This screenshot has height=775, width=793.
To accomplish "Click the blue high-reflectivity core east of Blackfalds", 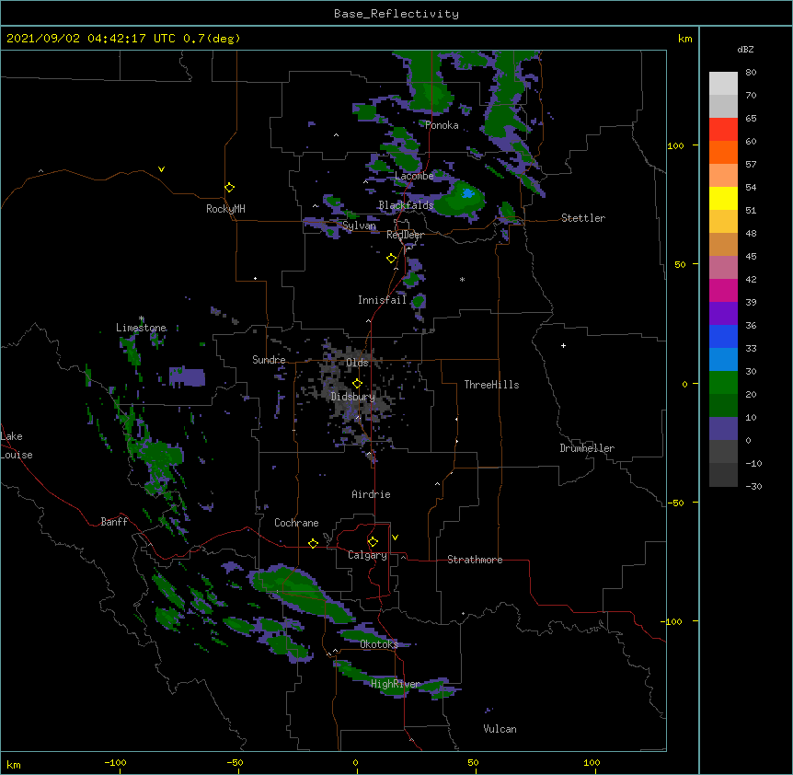I will coord(468,193).
